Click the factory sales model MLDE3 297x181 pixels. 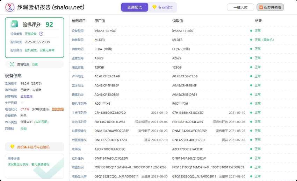(x=100, y=40)
